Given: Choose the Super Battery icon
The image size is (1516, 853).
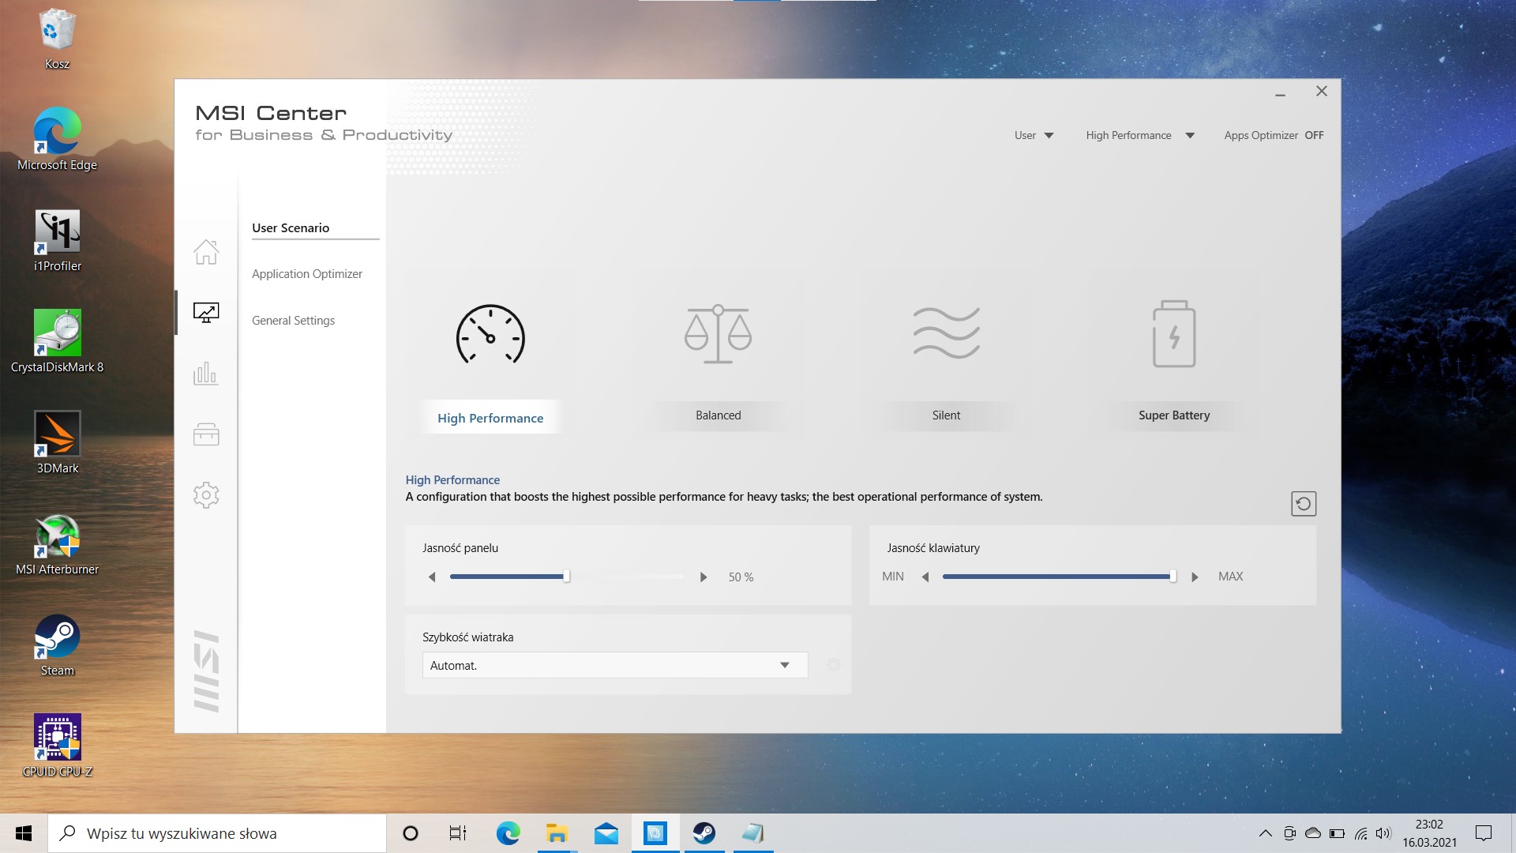Looking at the screenshot, I should point(1174,334).
